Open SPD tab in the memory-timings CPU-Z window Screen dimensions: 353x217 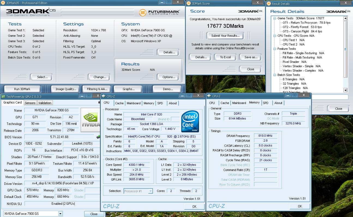266,103
